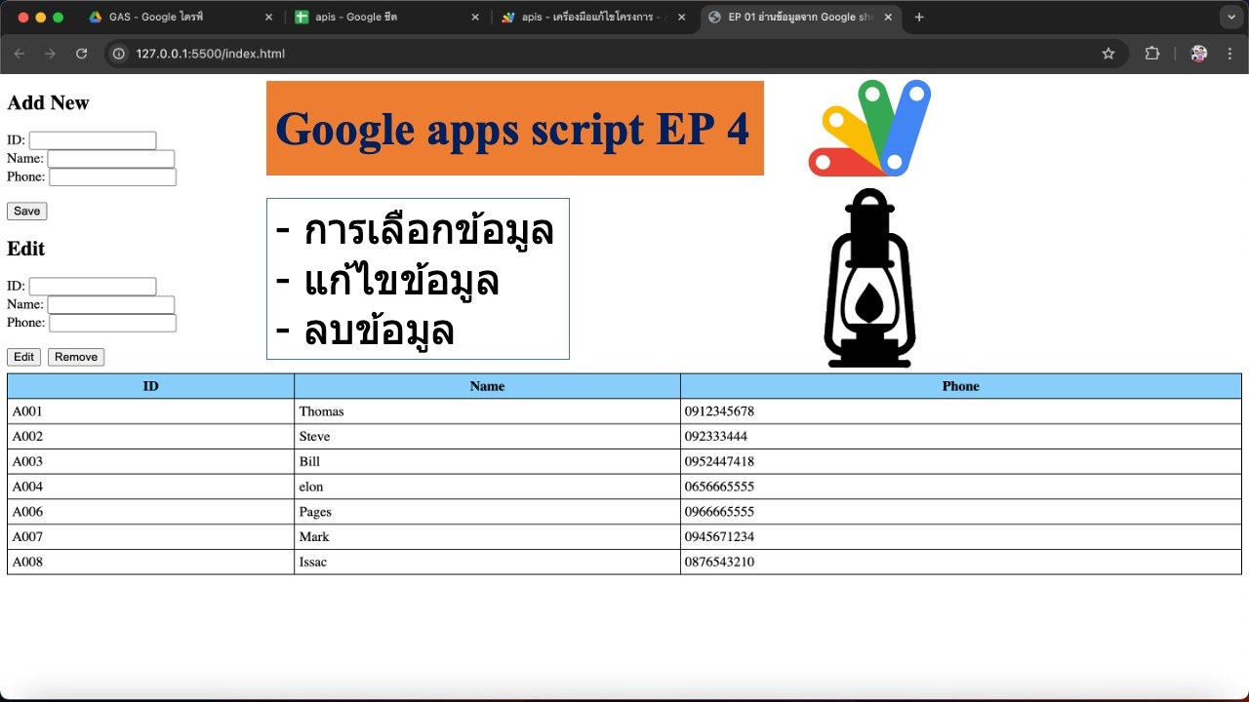Reload the page with refresh icon
The image size is (1249, 702).
click(x=82, y=54)
